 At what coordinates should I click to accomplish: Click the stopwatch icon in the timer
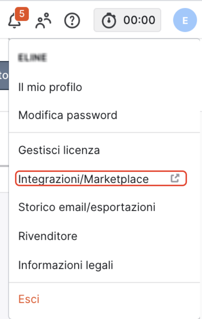click(x=109, y=20)
